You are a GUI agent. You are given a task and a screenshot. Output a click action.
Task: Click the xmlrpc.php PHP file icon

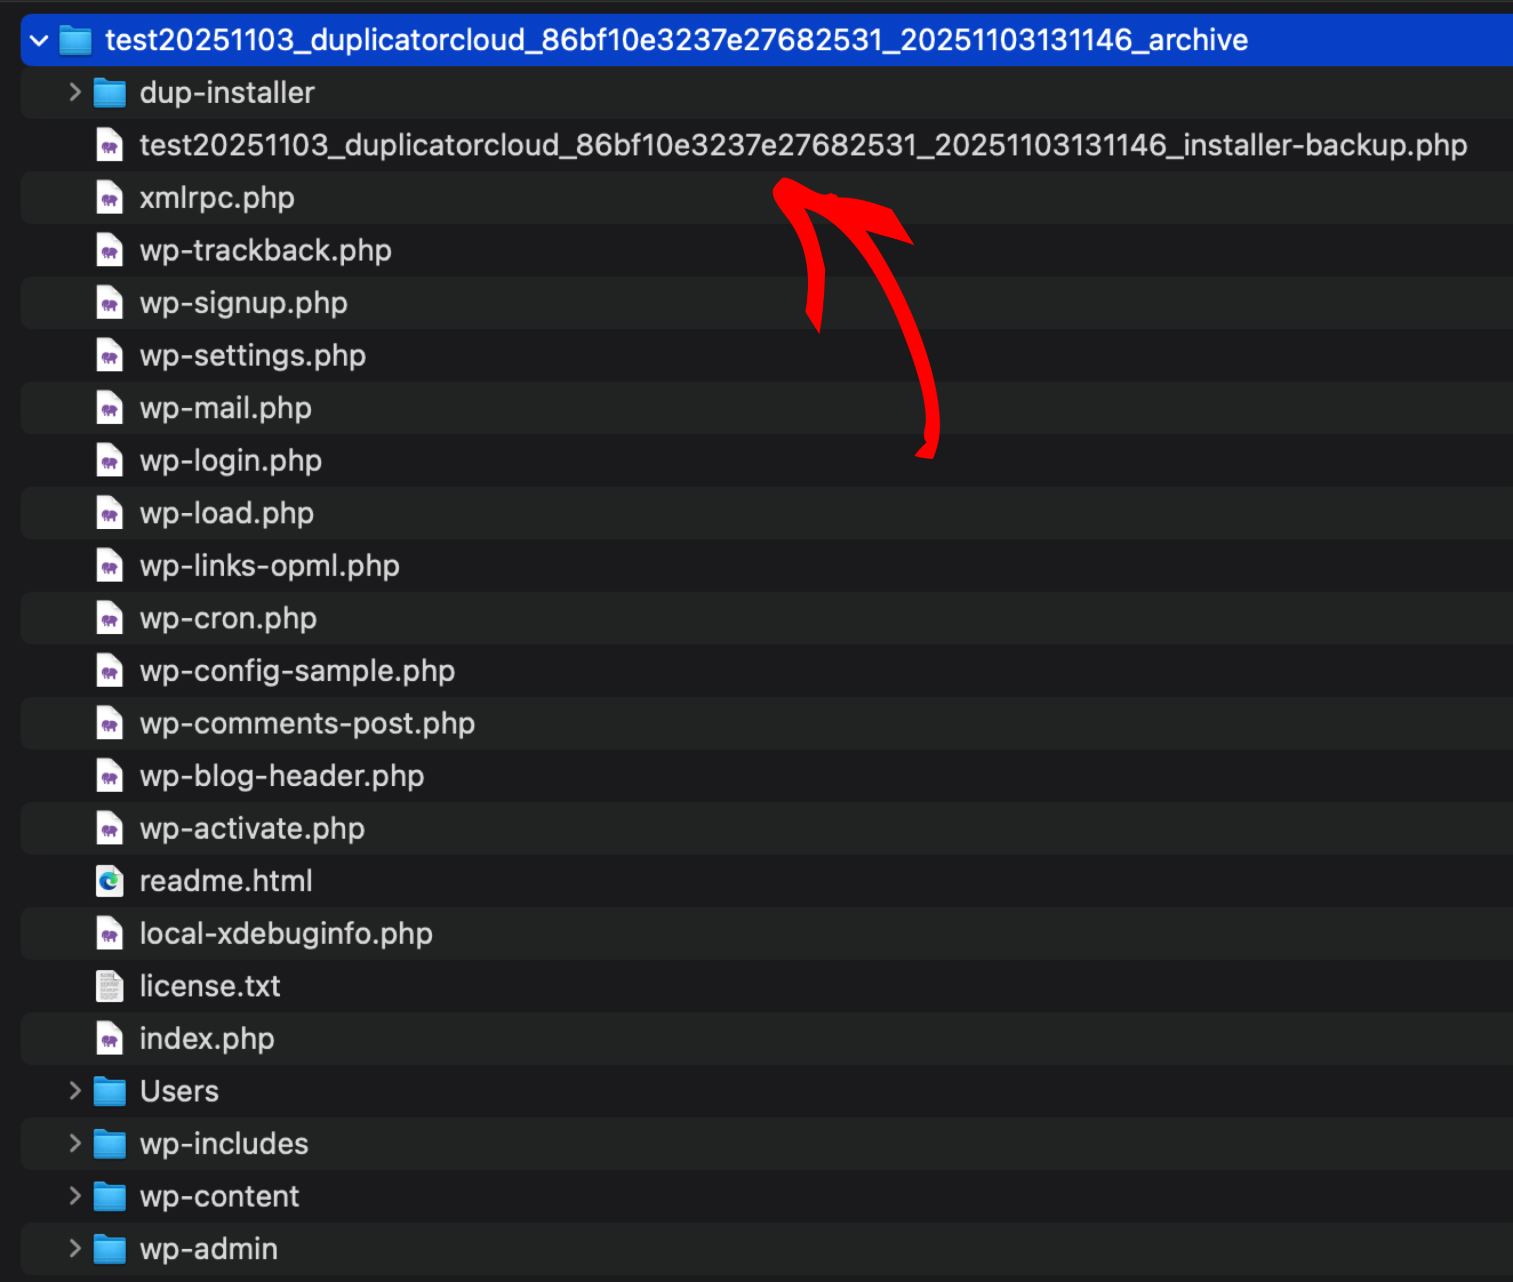[109, 197]
